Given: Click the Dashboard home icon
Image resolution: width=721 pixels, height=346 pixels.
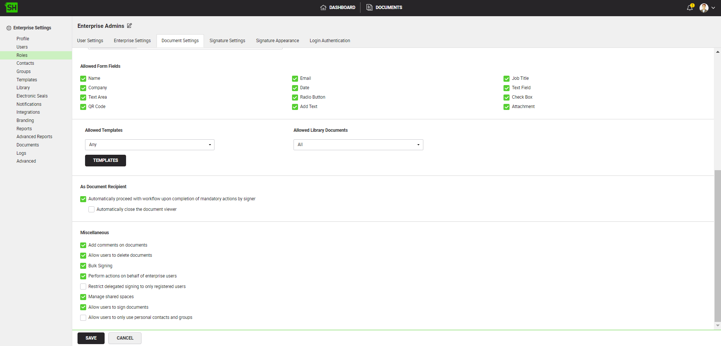Looking at the screenshot, I should pyautogui.click(x=323, y=8).
